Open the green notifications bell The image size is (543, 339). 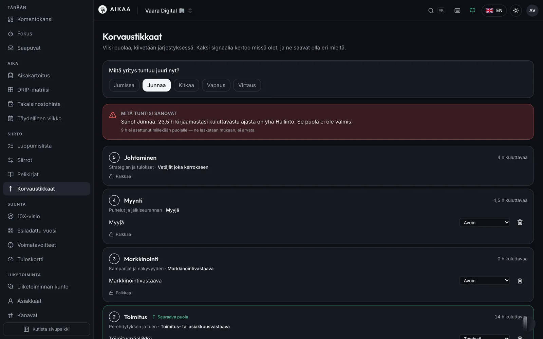click(x=472, y=11)
